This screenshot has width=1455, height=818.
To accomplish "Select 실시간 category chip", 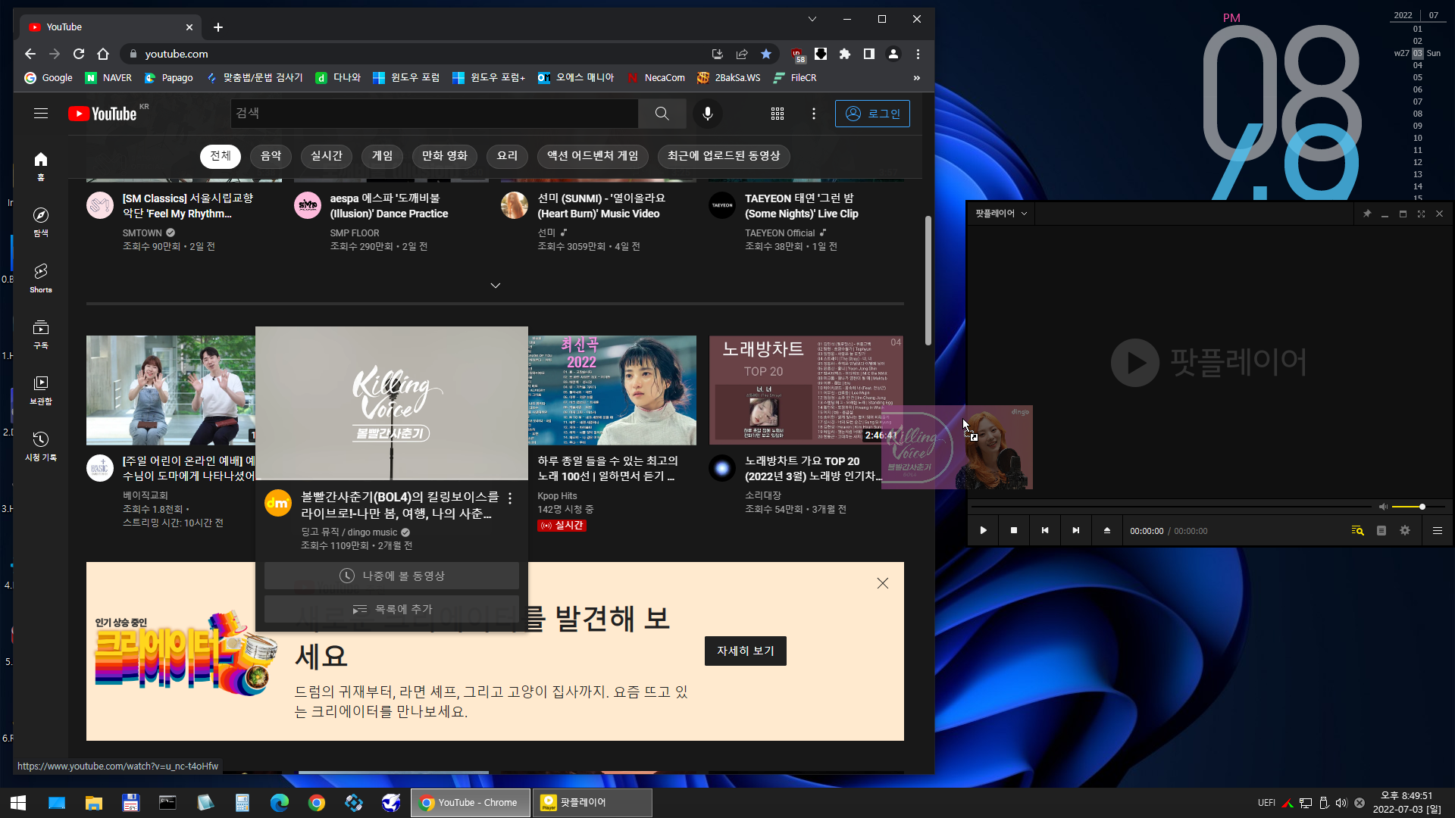I will 327,156.
